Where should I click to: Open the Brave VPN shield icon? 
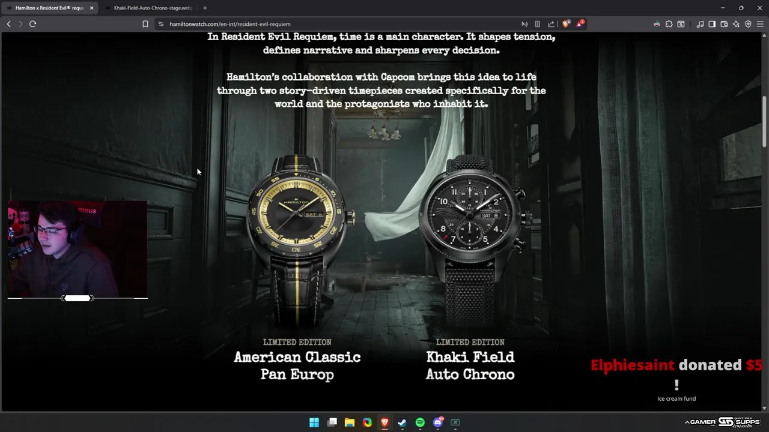tap(748, 24)
